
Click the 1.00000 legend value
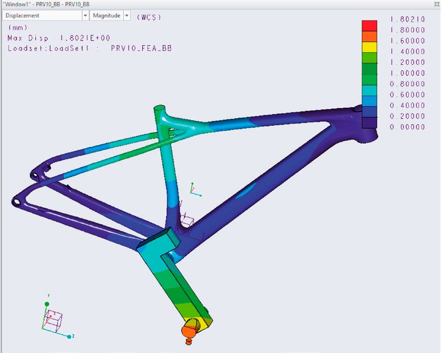tap(408, 73)
